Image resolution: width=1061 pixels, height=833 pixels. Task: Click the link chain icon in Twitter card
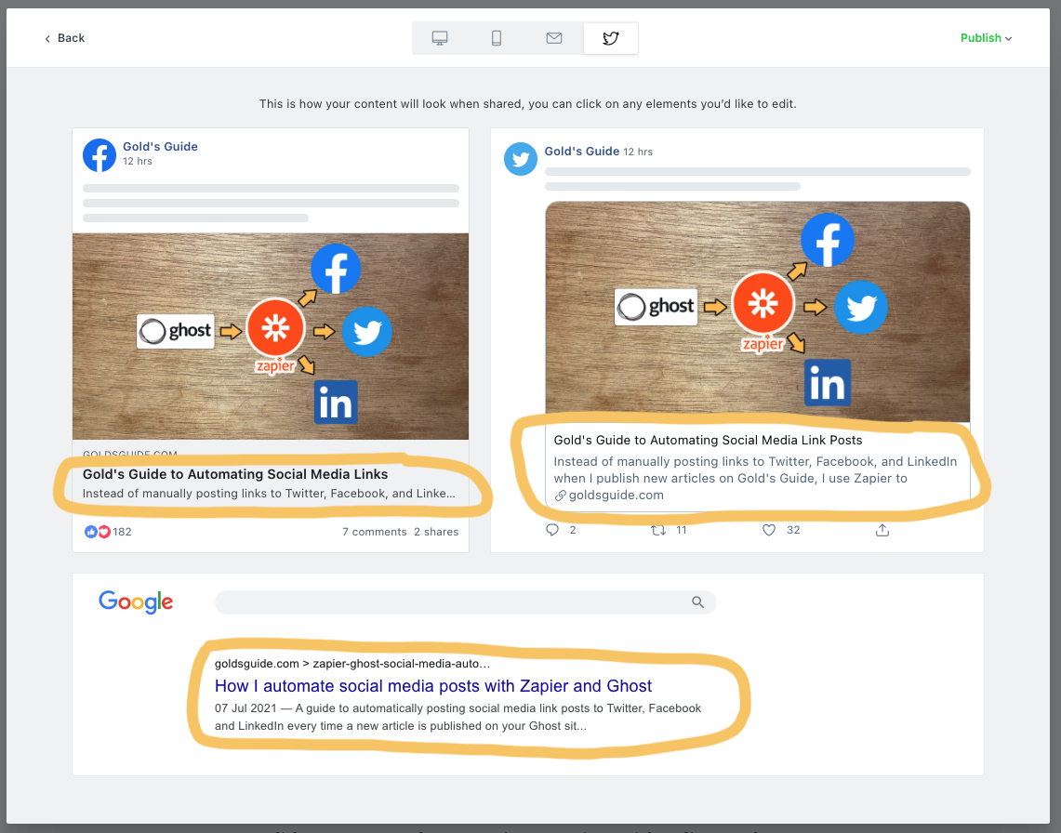(561, 496)
